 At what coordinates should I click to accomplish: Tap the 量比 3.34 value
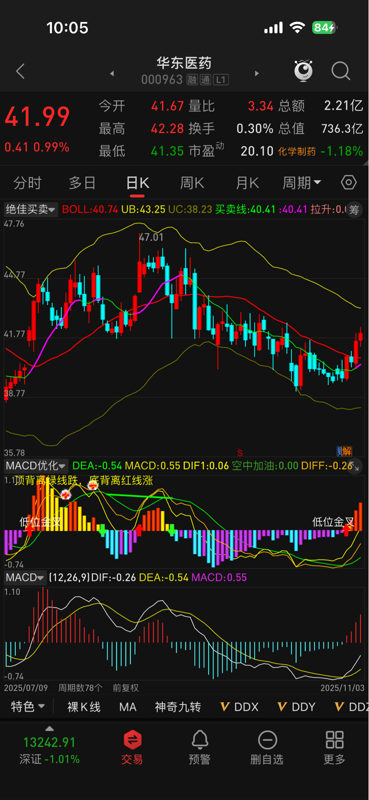pos(261,106)
